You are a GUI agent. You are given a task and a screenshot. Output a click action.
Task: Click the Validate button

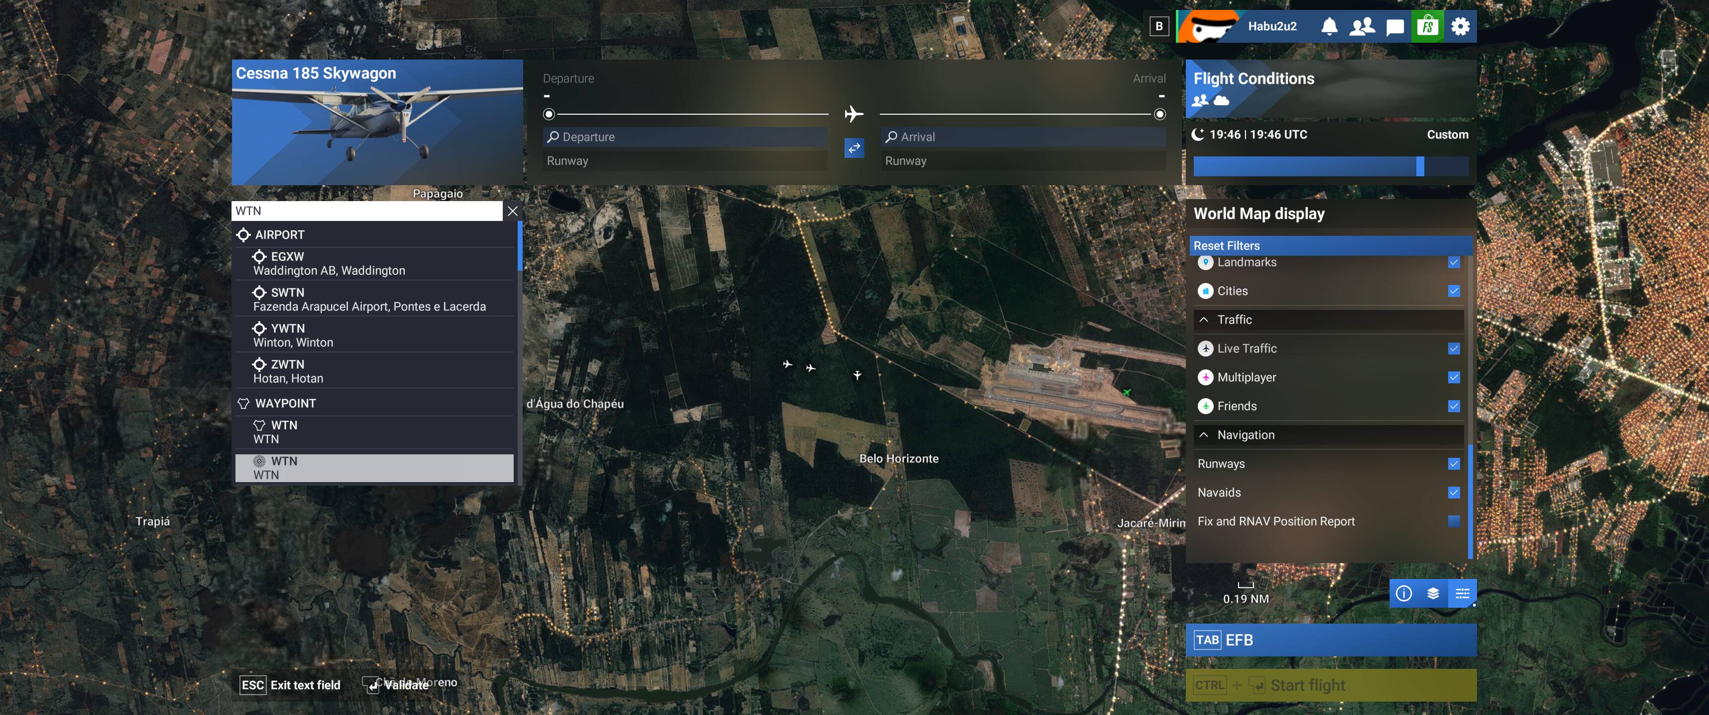click(x=395, y=685)
